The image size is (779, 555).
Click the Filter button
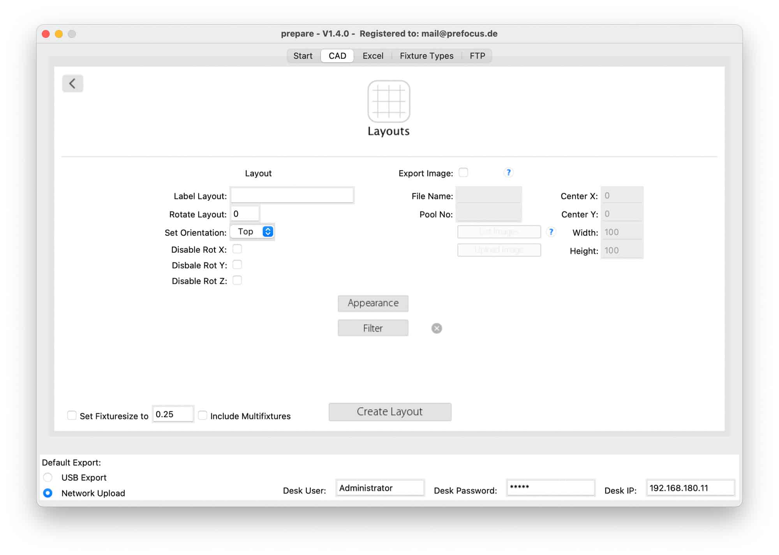pos(373,328)
